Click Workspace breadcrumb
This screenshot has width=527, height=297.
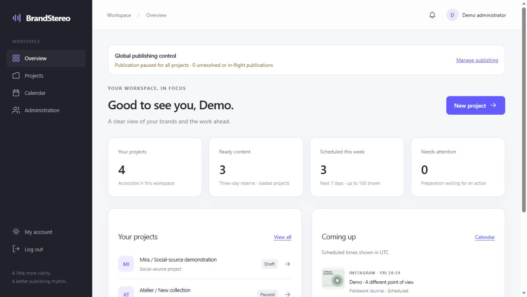tap(119, 15)
